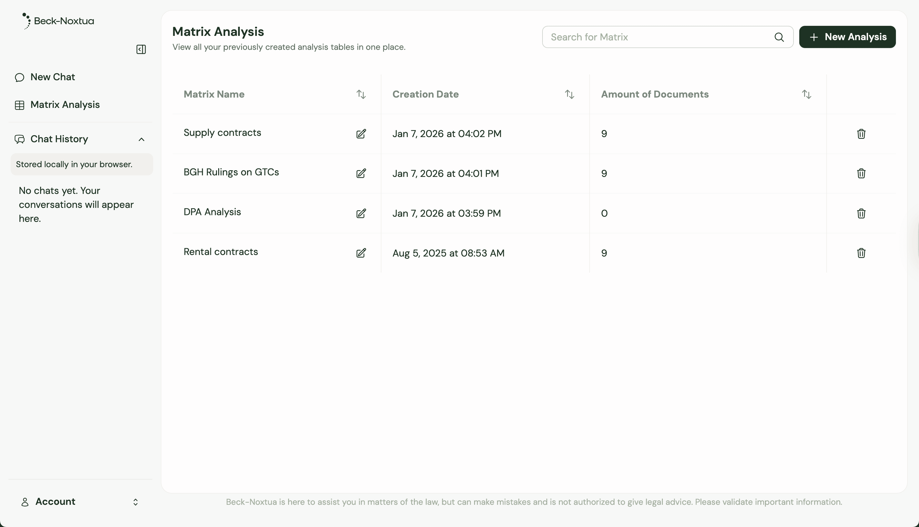Rename the BGH Rulings on GTCs matrix
The width and height of the screenshot is (919, 527).
(361, 173)
